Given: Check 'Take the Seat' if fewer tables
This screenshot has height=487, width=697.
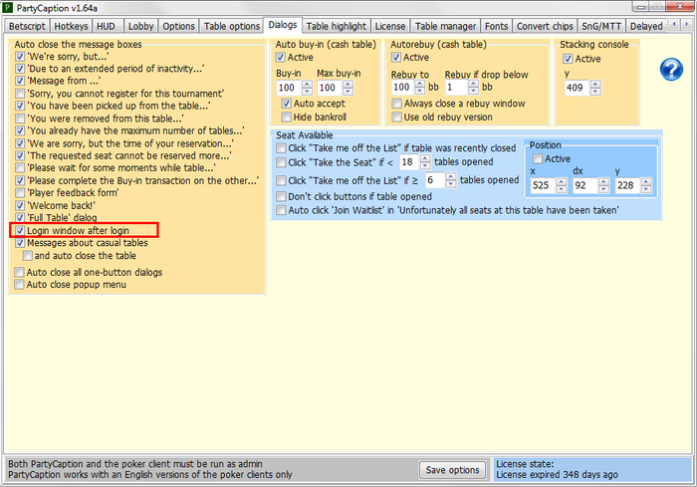Looking at the screenshot, I should click(281, 162).
